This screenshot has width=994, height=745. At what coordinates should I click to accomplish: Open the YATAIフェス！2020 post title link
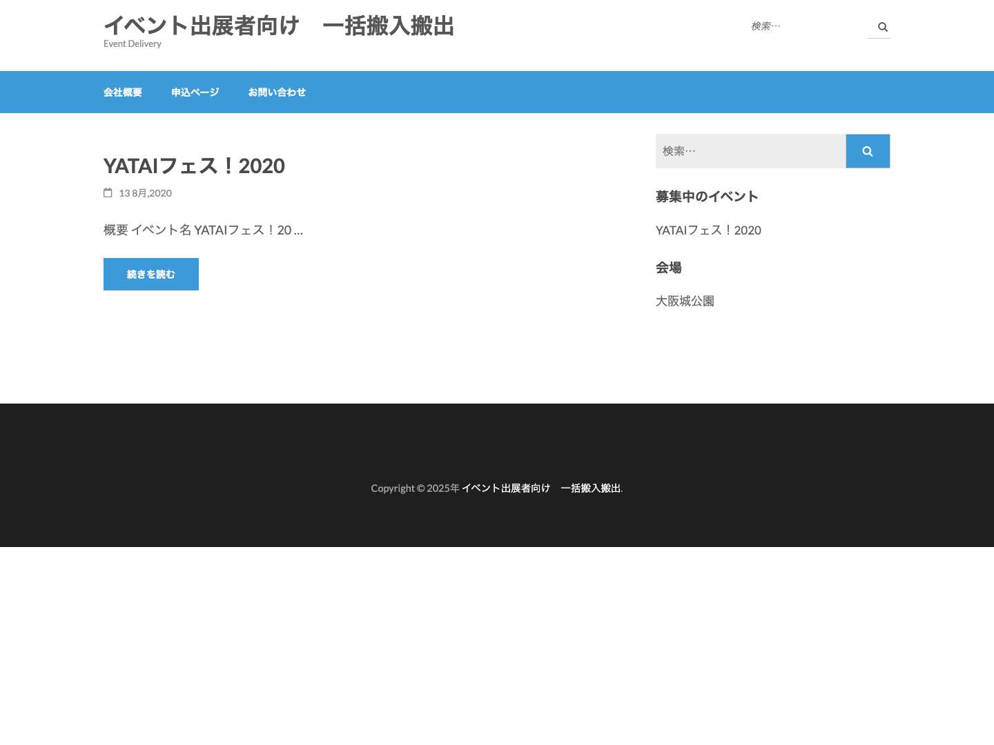194,166
